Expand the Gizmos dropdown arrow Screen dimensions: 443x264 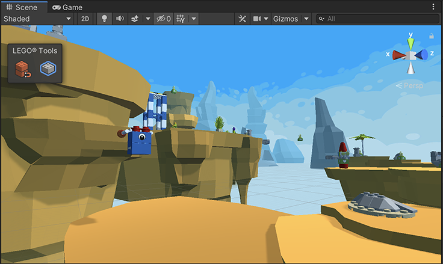pos(306,19)
